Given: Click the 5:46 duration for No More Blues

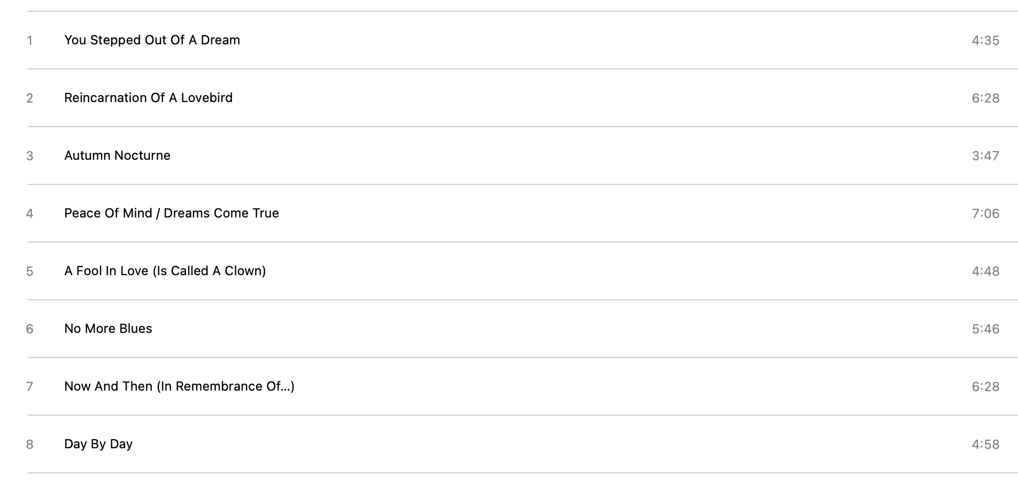Looking at the screenshot, I should coord(985,329).
